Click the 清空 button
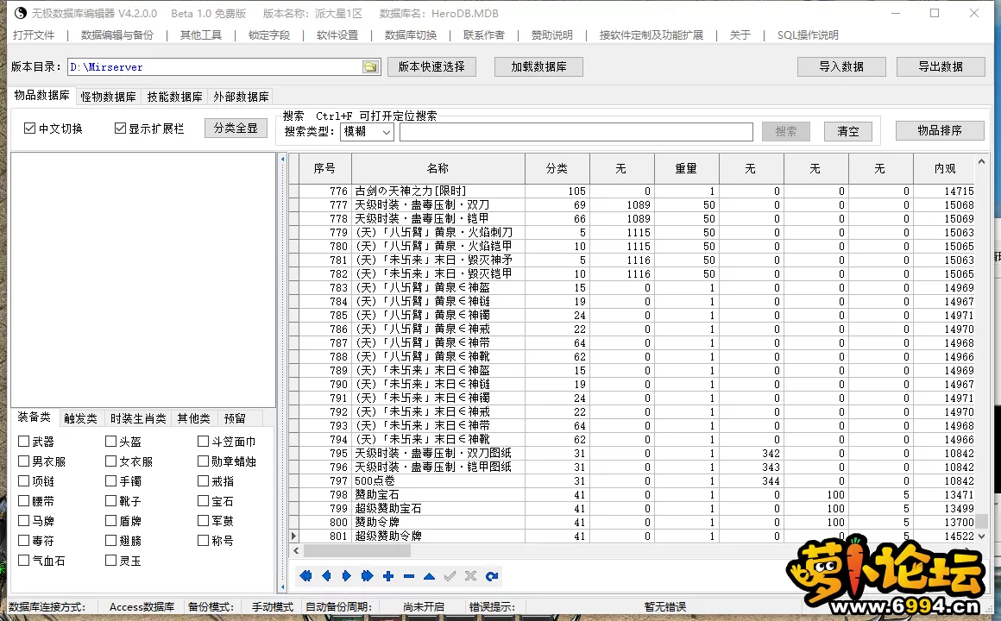 click(847, 131)
